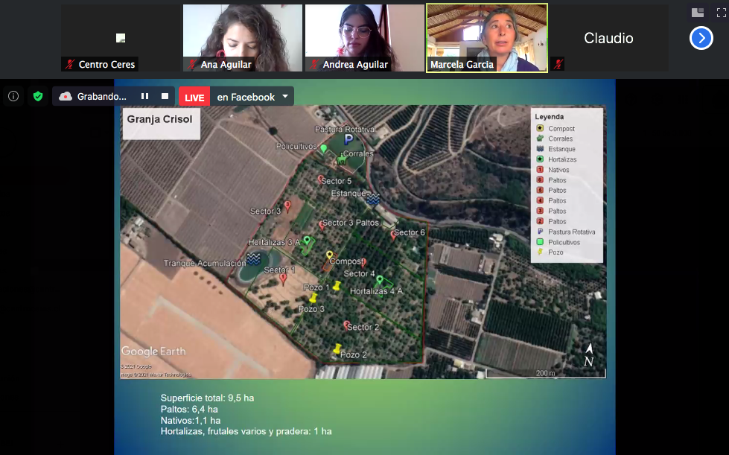Click the Sector 6 red map pin
This screenshot has width=729, height=455.
[x=393, y=235]
